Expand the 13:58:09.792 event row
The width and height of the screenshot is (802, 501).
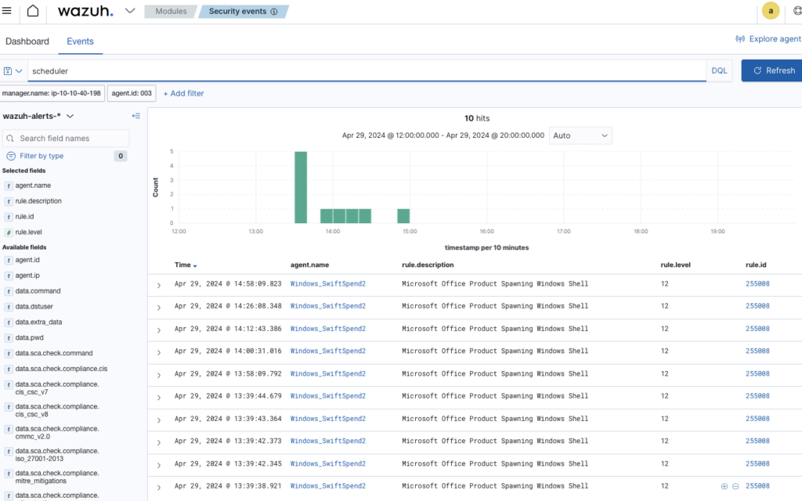[159, 375]
